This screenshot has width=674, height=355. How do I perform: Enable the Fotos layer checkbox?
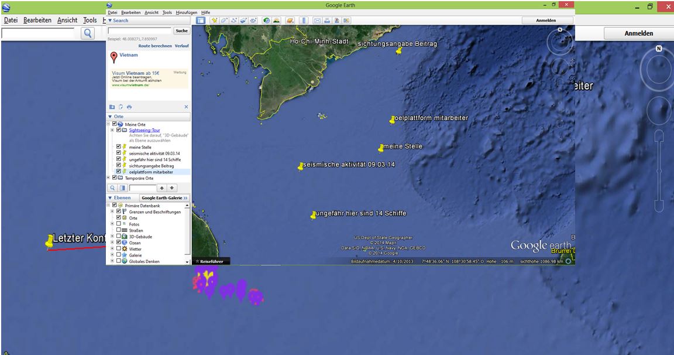119,224
